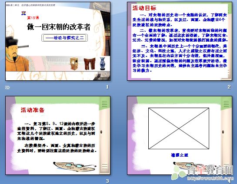Click the crossed-out image placeholder in slide 4
The image size is (237, 184).
(179, 128)
